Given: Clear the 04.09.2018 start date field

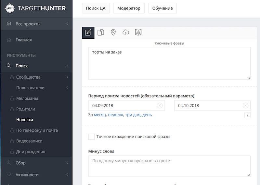Looking at the screenshot, I should pos(160,106).
